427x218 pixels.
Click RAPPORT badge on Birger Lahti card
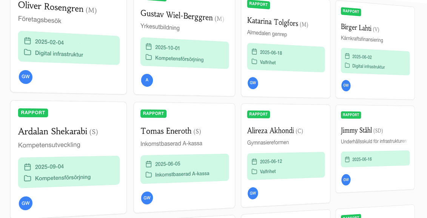coord(351,11)
